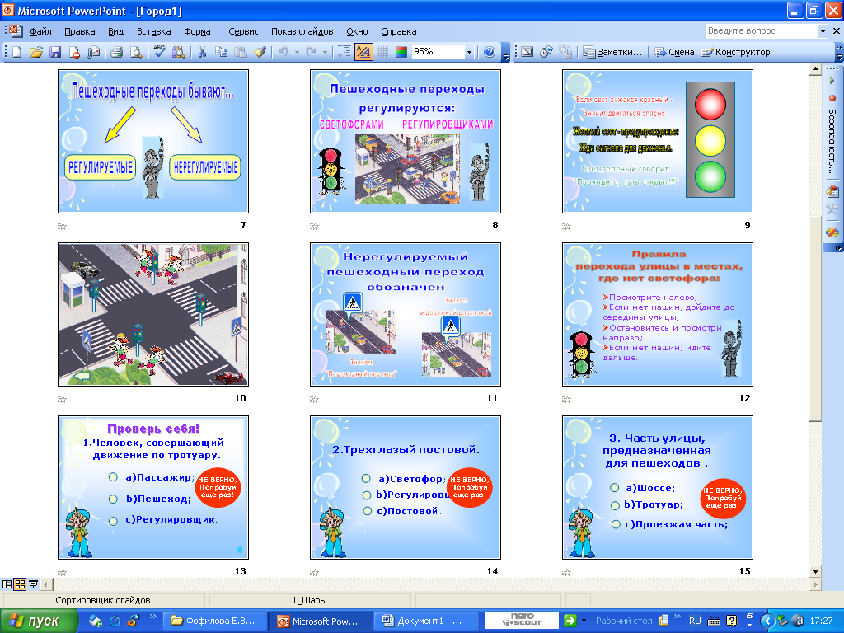Viewport: 844px width, 633px height.
Task: Open the Undo history dropdown arrow
Action: click(297, 52)
